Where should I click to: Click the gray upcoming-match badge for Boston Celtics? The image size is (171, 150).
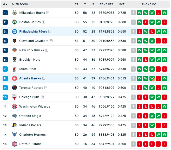(133, 22)
